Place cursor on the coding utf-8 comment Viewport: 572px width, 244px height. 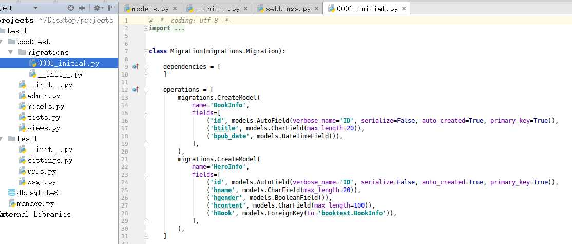(190, 21)
